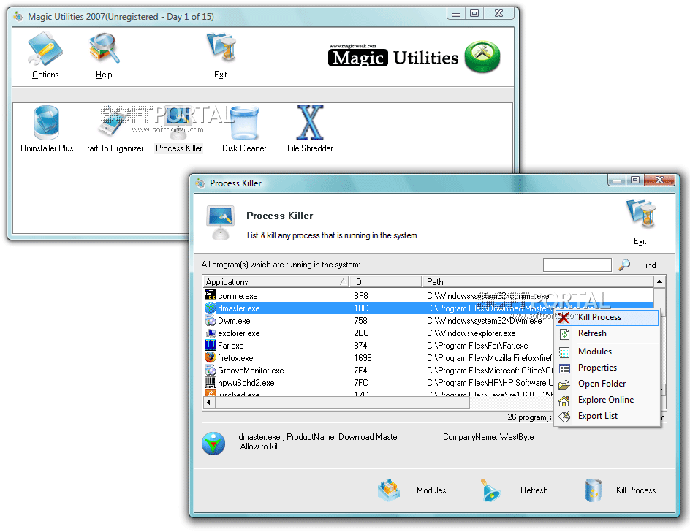Click firefox.exe process icon

(211, 357)
